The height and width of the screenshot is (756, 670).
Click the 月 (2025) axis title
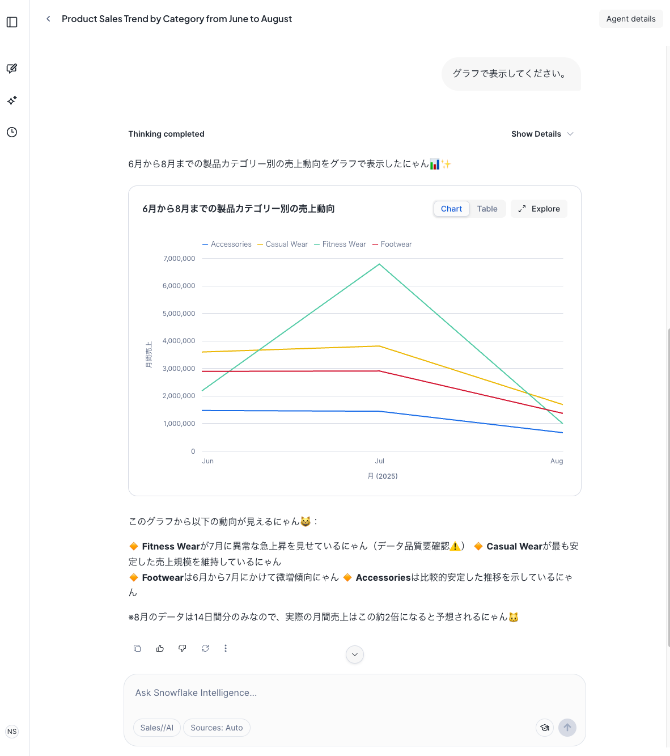click(383, 476)
